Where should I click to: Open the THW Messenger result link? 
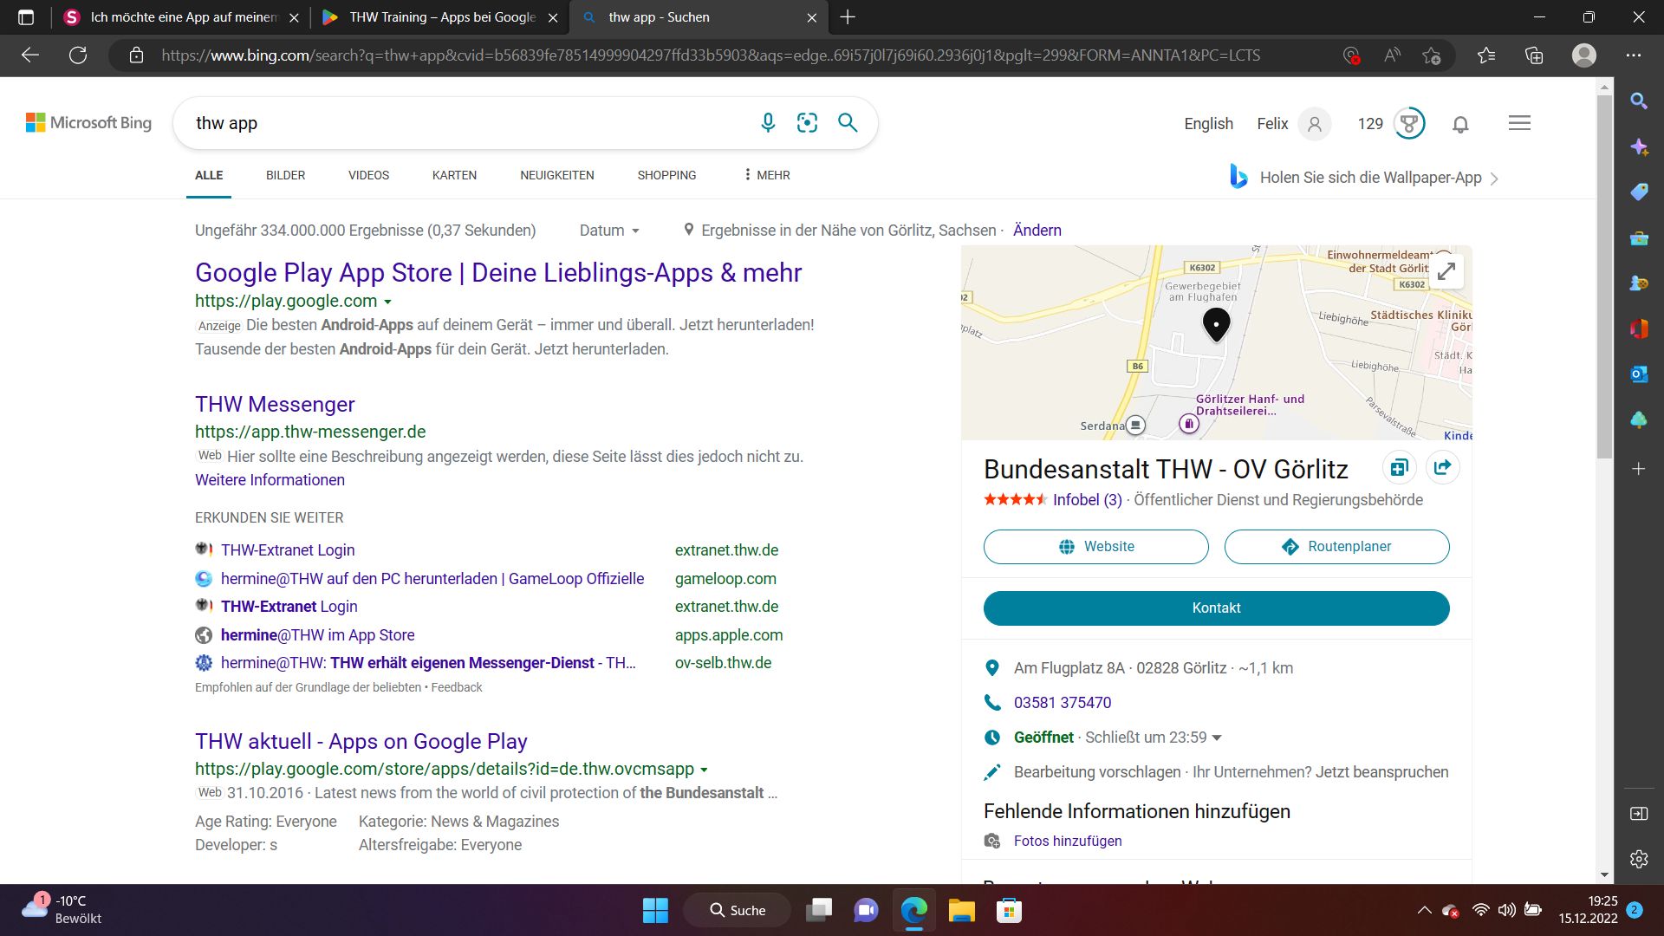(275, 404)
